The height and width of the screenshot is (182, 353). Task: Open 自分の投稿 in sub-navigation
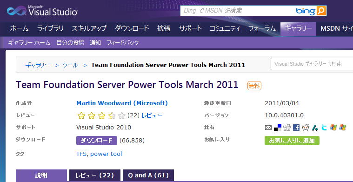[70, 42]
